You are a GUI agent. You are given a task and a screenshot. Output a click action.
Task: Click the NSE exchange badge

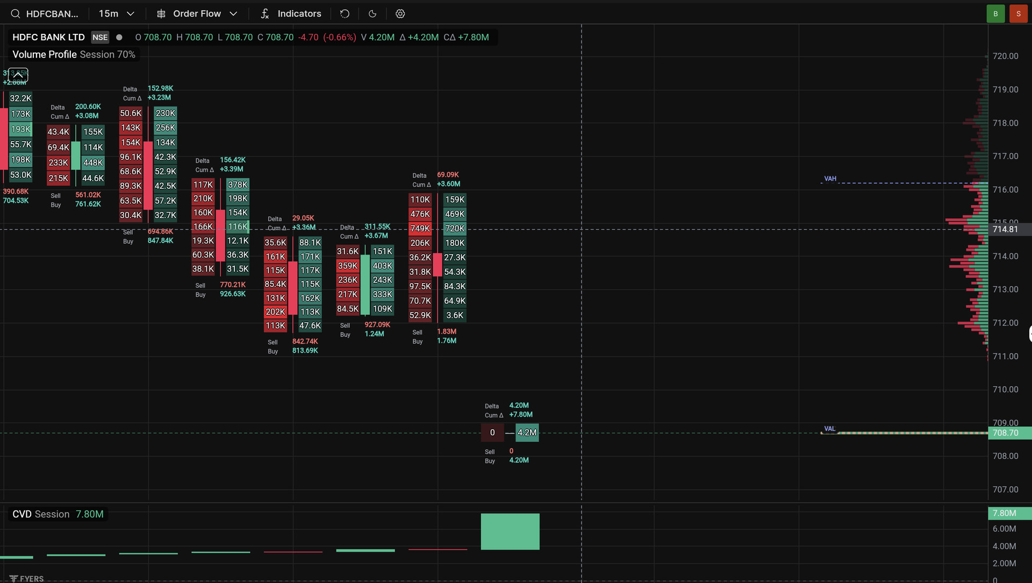(x=100, y=37)
